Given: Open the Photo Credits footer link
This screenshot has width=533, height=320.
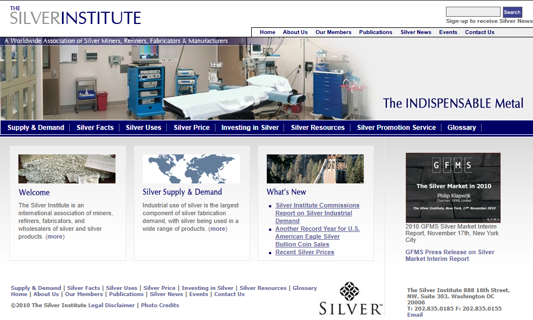Looking at the screenshot, I should [x=160, y=306].
